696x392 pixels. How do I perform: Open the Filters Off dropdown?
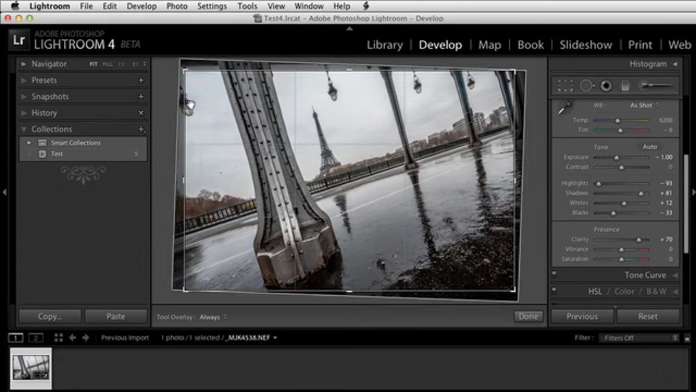(639, 337)
